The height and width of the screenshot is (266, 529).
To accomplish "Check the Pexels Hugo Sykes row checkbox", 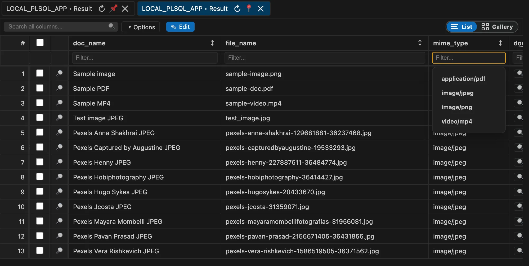I will [x=40, y=191].
